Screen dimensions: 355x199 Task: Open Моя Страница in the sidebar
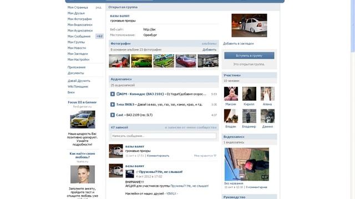coord(78,7)
